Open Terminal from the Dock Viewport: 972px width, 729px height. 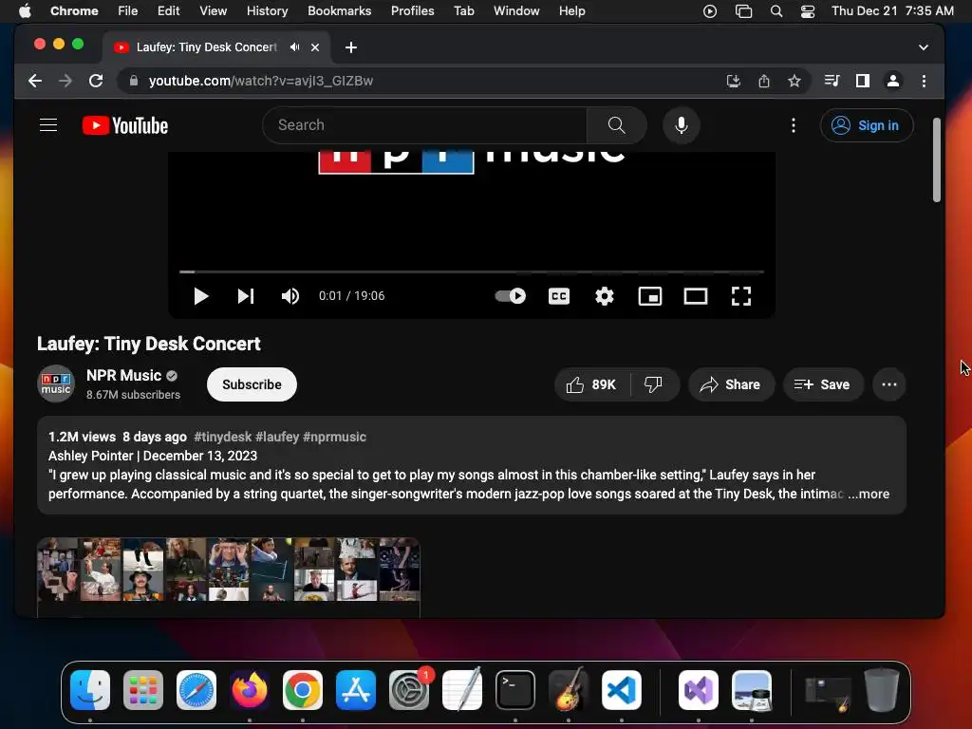click(x=515, y=690)
